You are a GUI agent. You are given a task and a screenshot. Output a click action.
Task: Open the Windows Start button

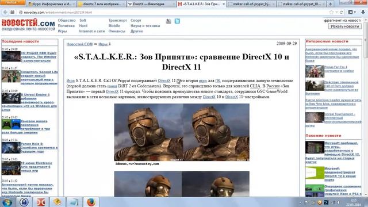point(7,202)
